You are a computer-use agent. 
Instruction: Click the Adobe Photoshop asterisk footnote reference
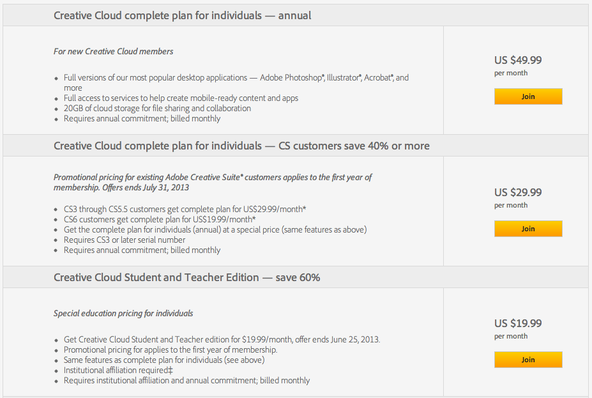(323, 76)
